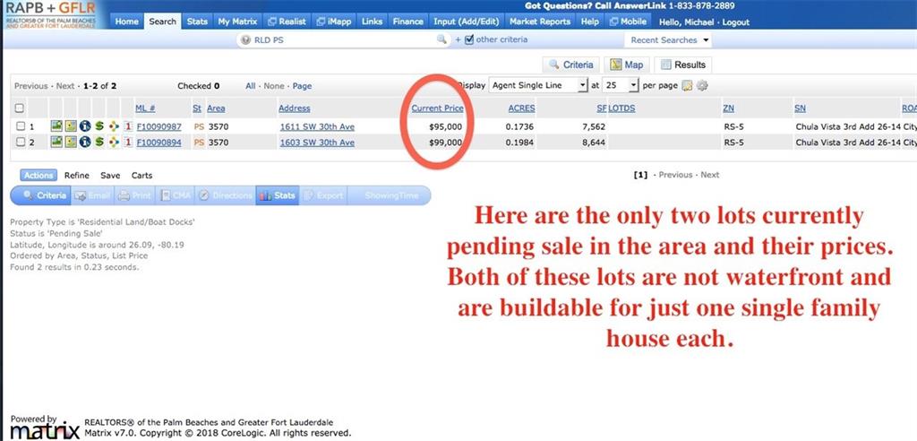Click the Criteria button in actions bar
This screenshot has width=917, height=441.
coord(45,195)
